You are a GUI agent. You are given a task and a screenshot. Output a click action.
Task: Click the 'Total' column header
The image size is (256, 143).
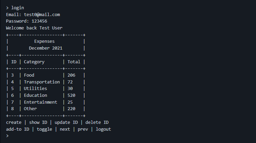74,62
